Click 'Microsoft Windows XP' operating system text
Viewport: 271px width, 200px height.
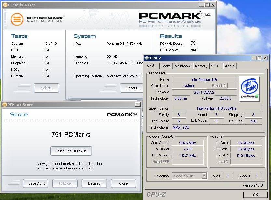click(x=125, y=76)
